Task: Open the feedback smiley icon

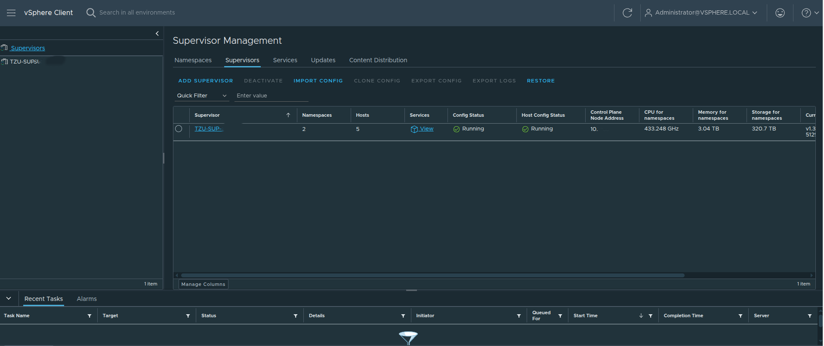Action: [x=780, y=13]
